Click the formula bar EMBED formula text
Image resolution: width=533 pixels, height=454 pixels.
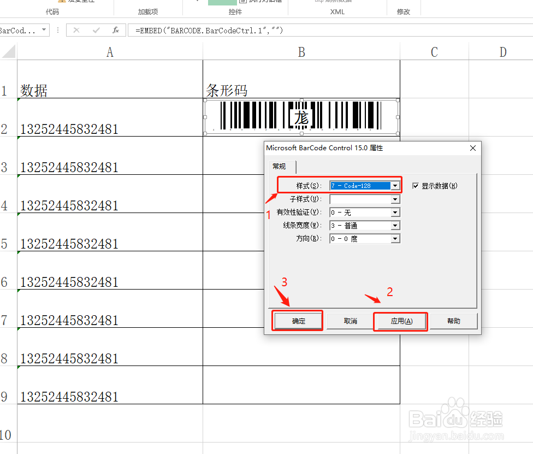pyautogui.click(x=209, y=31)
